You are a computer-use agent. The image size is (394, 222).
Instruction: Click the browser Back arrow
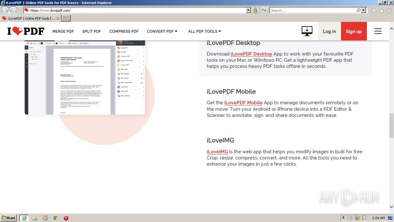coord(5,10)
